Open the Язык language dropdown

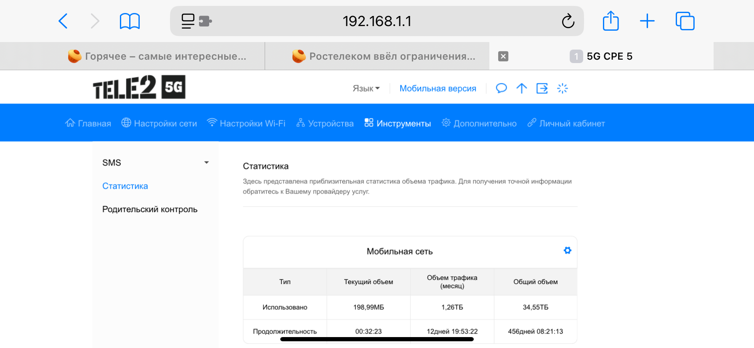366,88
